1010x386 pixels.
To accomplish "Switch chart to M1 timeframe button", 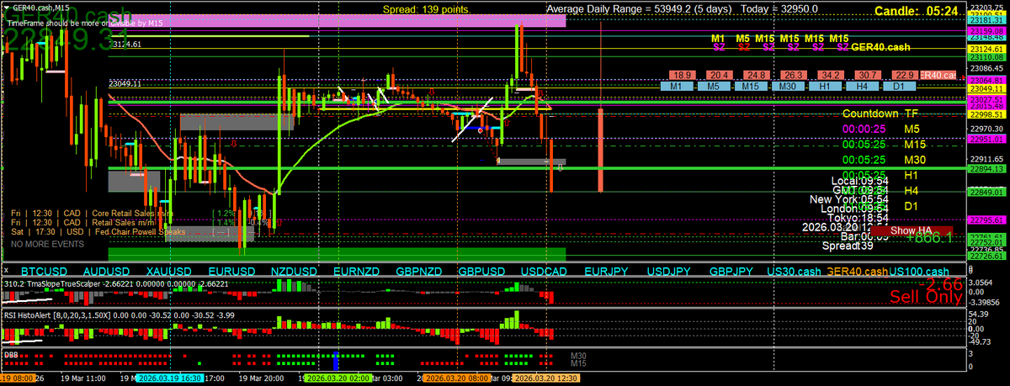I will (677, 87).
